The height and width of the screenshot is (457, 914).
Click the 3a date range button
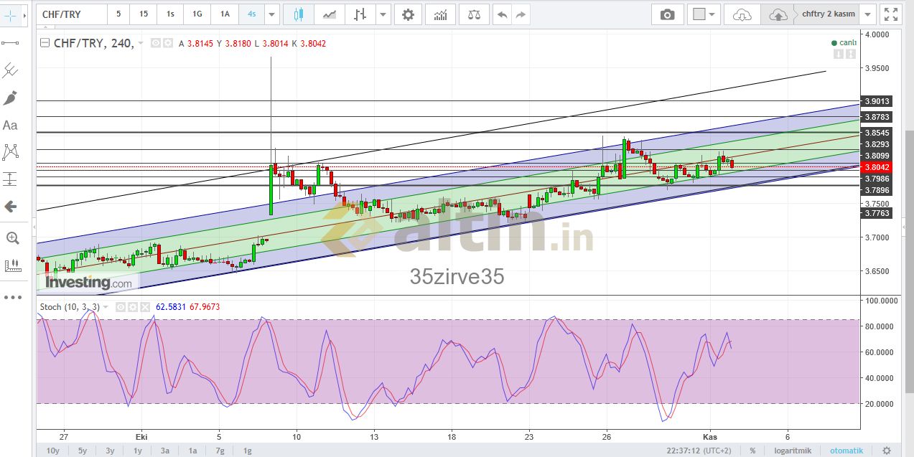pos(165,451)
